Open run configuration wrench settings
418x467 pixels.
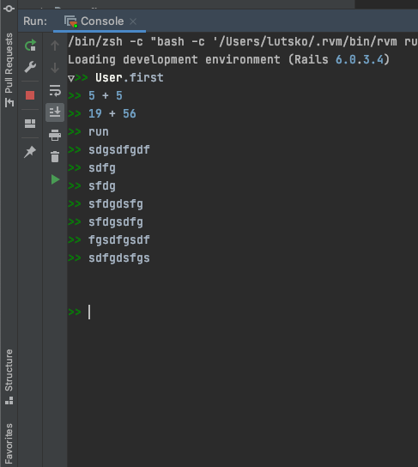point(30,67)
